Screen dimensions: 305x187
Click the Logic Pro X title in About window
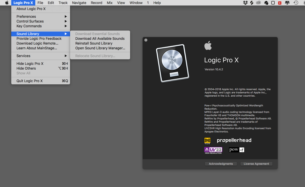[x=221, y=60]
